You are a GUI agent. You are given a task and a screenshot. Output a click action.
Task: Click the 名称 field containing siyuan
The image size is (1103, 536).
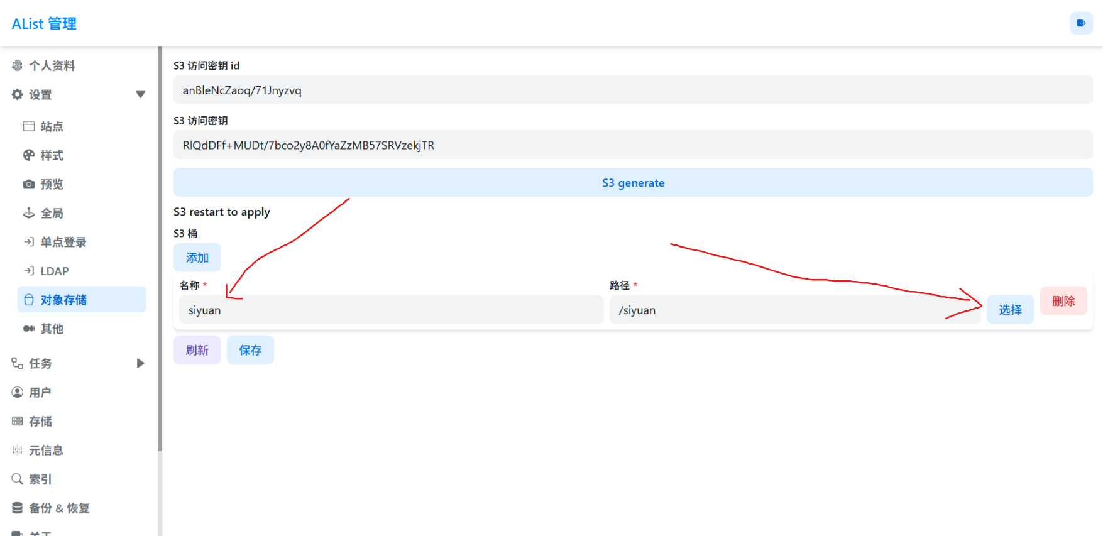point(391,310)
